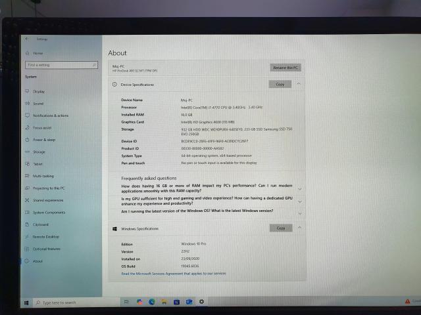
Task: Click the Edition value Windows 10 Pro
Action: coord(193,243)
